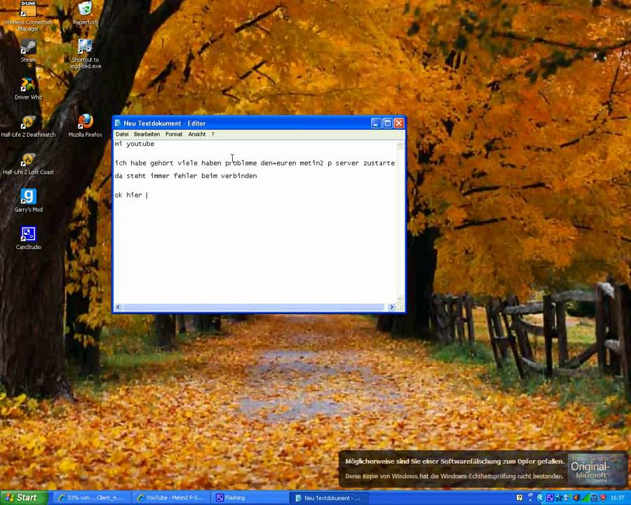Maximize the Neu Textdokument Editor window
The height and width of the screenshot is (505, 631).
pos(388,123)
